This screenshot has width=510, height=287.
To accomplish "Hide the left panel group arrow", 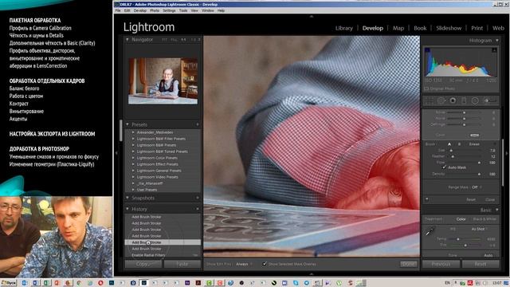I will (116, 152).
